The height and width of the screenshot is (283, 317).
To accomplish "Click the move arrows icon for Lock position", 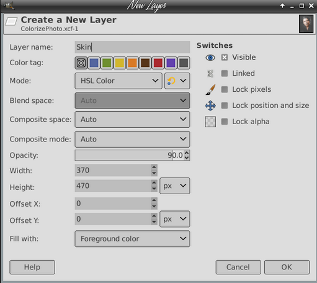I will [x=210, y=106].
